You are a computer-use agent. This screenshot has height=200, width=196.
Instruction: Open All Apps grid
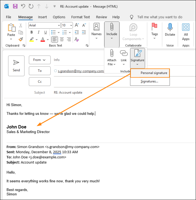coord(186,32)
